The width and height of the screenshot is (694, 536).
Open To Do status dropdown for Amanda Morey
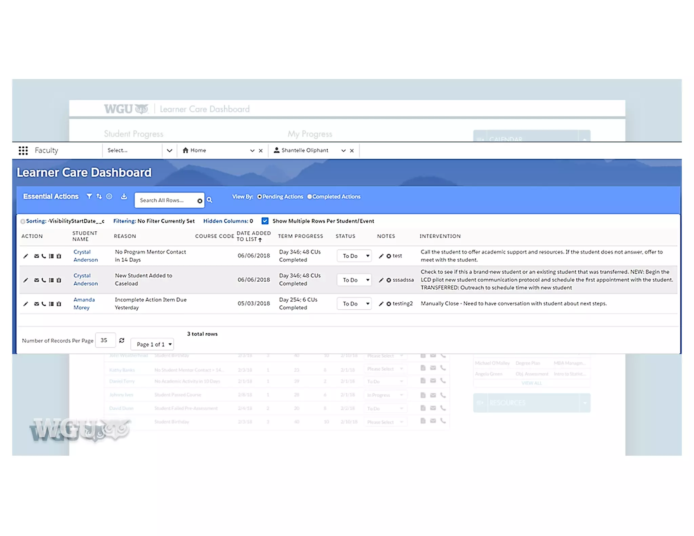pos(354,304)
